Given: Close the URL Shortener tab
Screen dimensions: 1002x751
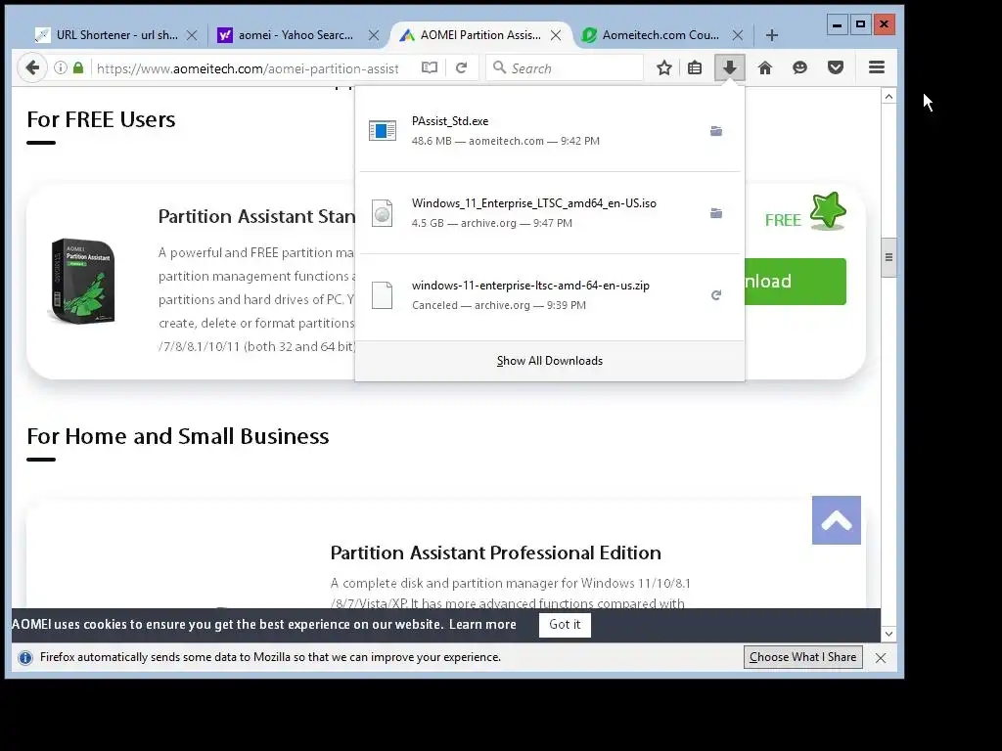Looking at the screenshot, I should 191,35.
